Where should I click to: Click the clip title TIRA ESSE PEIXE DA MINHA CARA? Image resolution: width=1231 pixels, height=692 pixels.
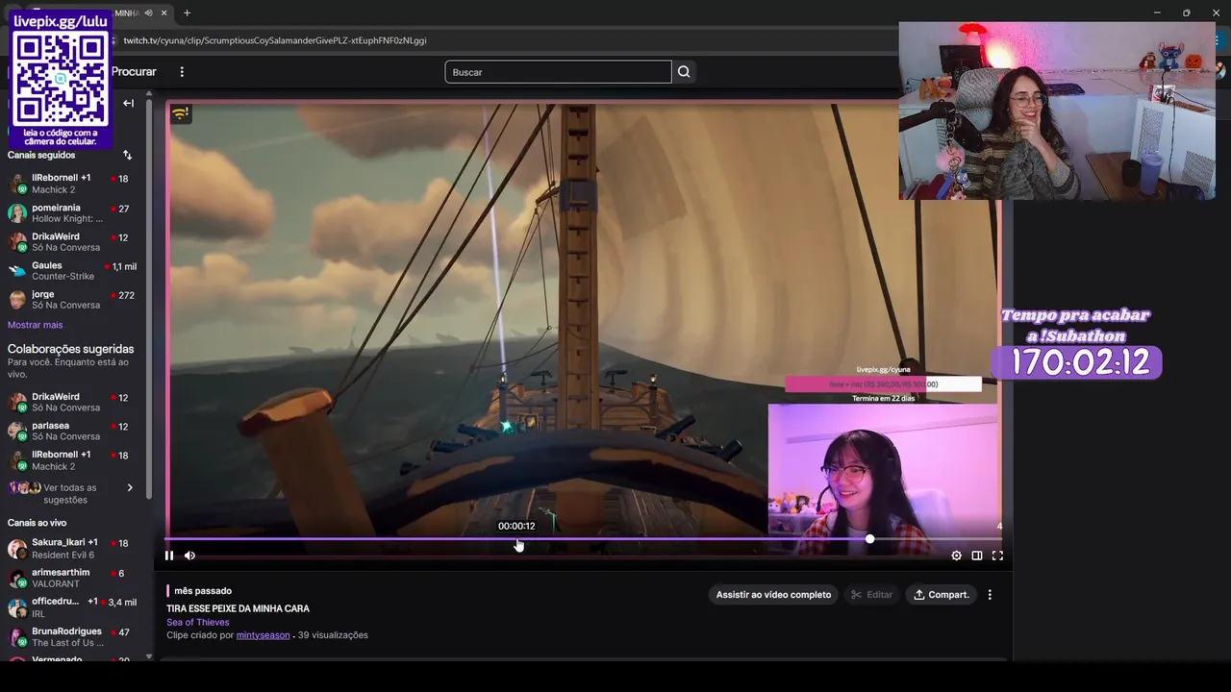tap(238, 608)
